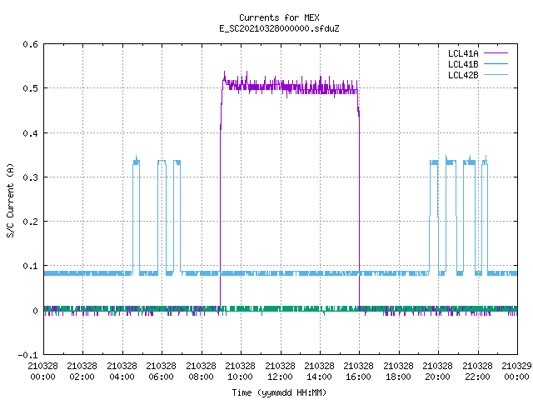
Task: Click the x-axis tick "210328 14:00"
Action: click(319, 372)
